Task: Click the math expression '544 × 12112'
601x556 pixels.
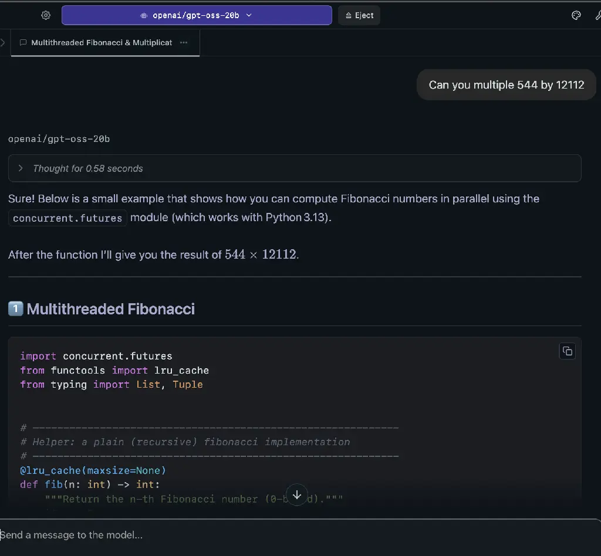Action: click(x=260, y=255)
